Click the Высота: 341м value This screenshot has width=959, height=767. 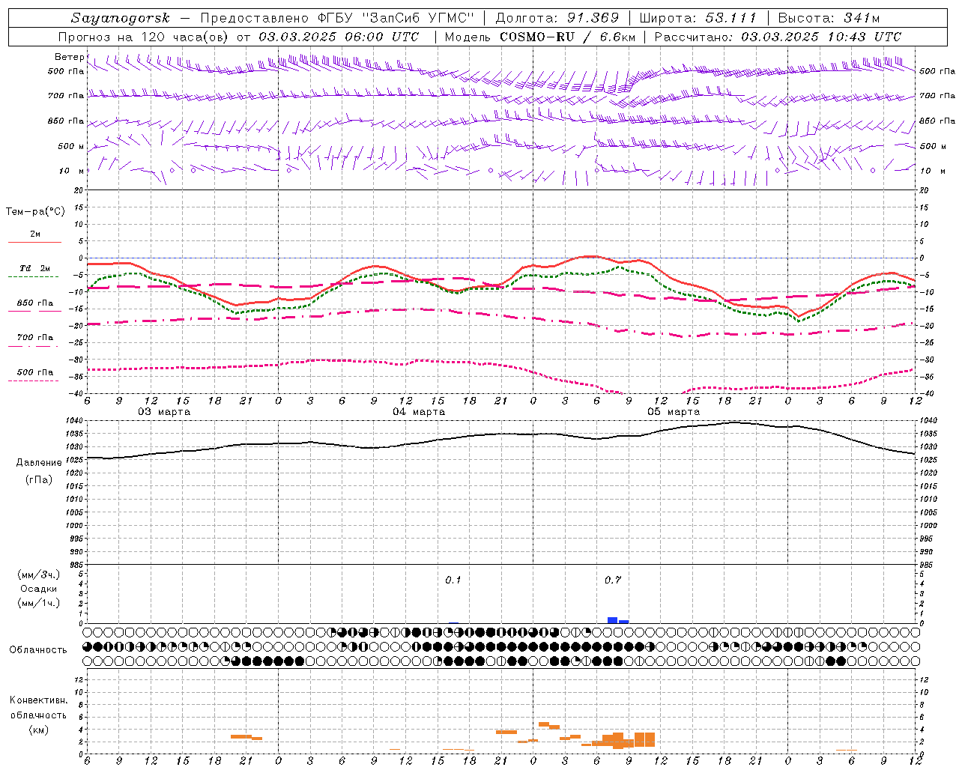829,18
